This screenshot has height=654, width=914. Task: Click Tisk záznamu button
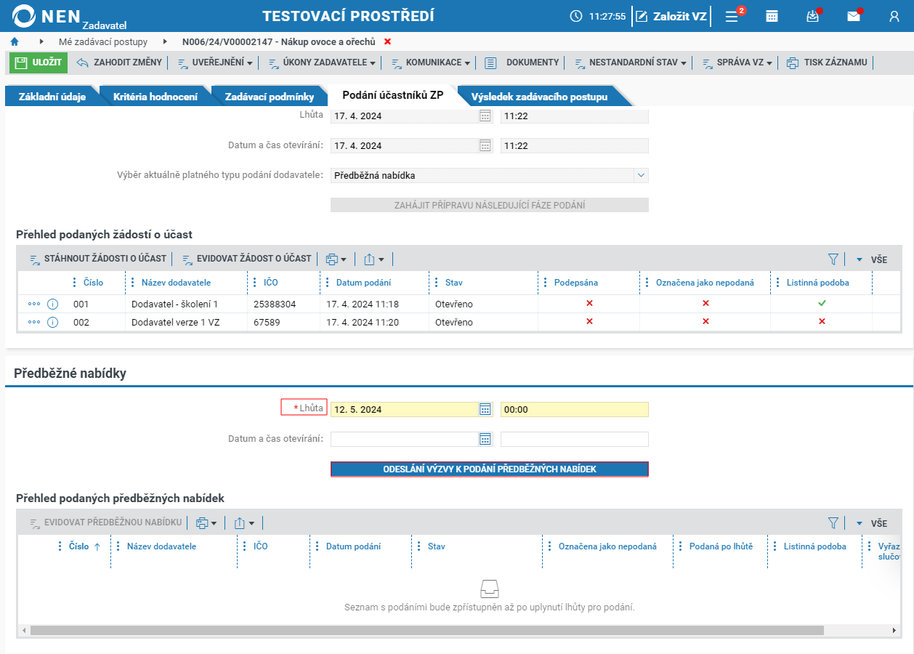(x=828, y=62)
